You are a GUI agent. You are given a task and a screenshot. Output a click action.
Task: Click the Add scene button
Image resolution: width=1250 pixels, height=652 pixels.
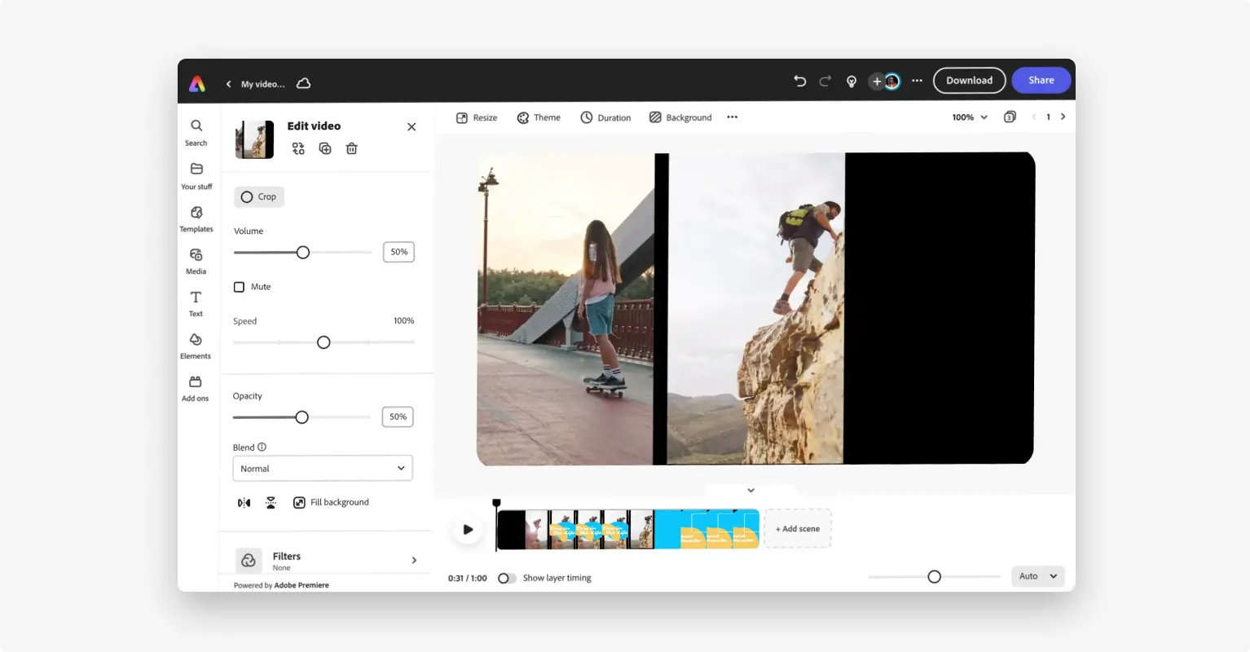(798, 529)
